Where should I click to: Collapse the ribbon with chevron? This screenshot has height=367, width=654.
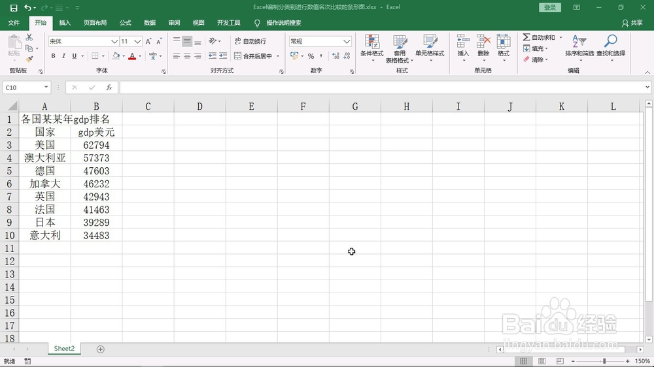647,72
